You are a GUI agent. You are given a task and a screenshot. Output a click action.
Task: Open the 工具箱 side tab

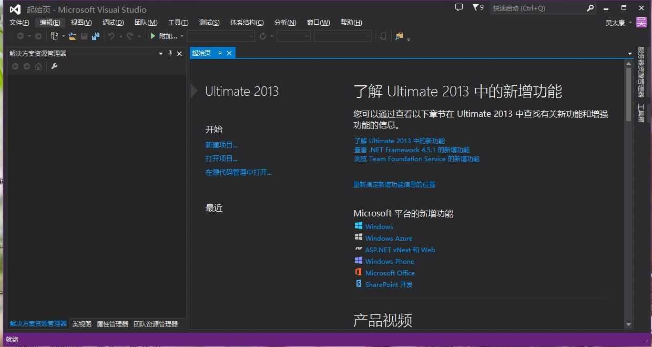tap(641, 113)
